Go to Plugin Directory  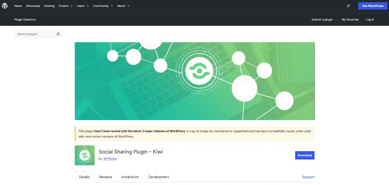tap(25, 20)
